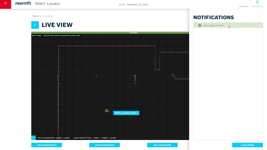Click the ROKIT Locator title

(48, 4)
